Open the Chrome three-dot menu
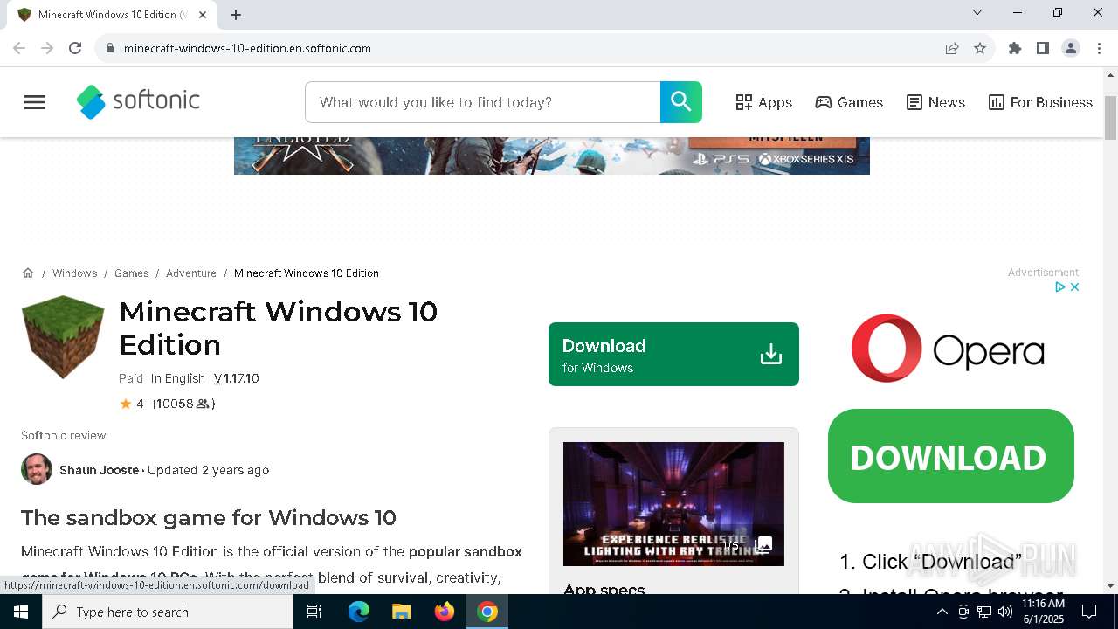Screen dimensions: 1118x629 click(x=1099, y=48)
